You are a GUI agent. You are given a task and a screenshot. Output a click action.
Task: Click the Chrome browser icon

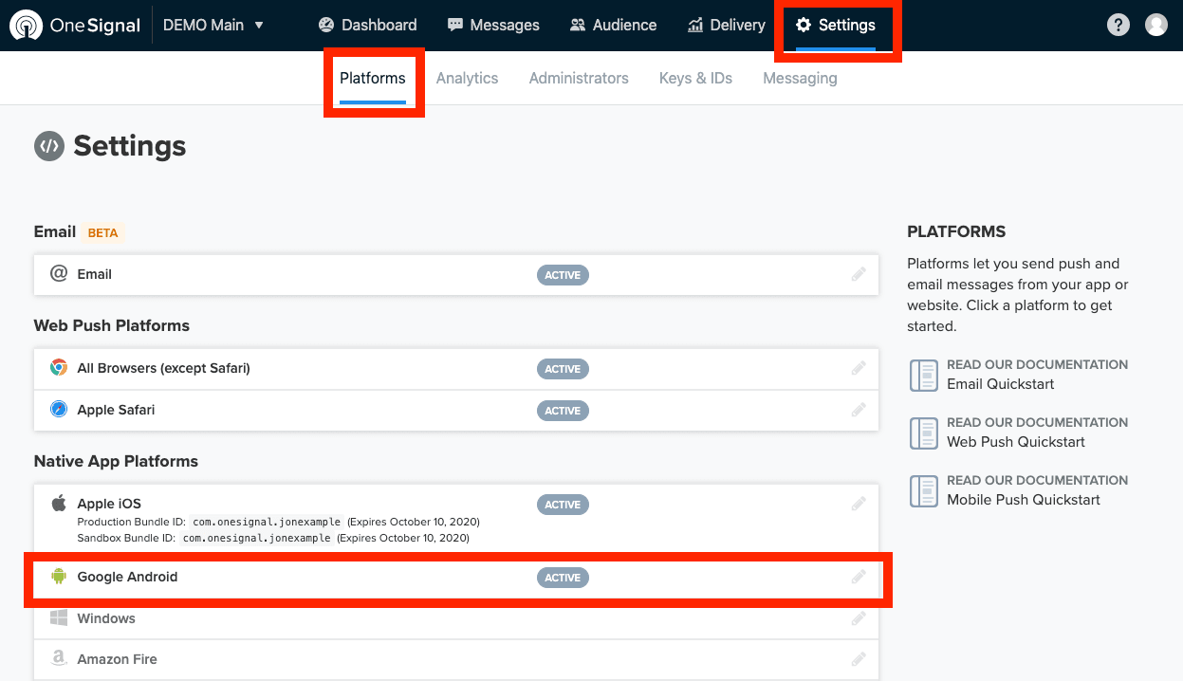59,367
